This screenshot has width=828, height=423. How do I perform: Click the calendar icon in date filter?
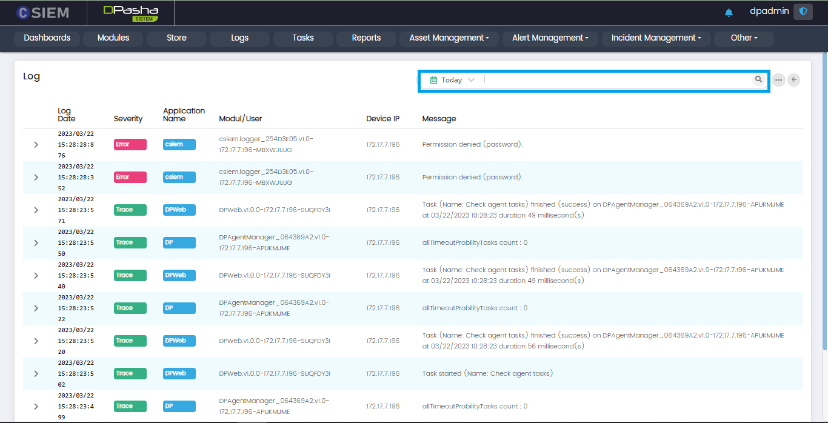point(433,80)
